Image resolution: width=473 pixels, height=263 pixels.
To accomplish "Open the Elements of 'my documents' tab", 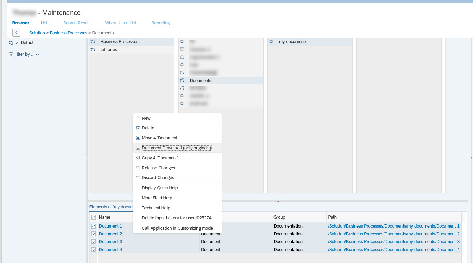I will coord(111,207).
